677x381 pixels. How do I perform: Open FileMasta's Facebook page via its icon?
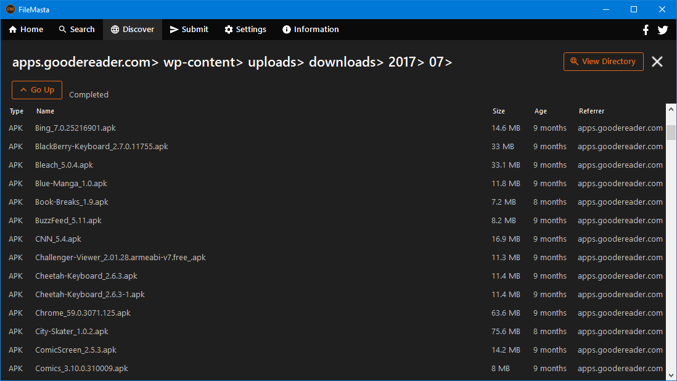tap(646, 29)
